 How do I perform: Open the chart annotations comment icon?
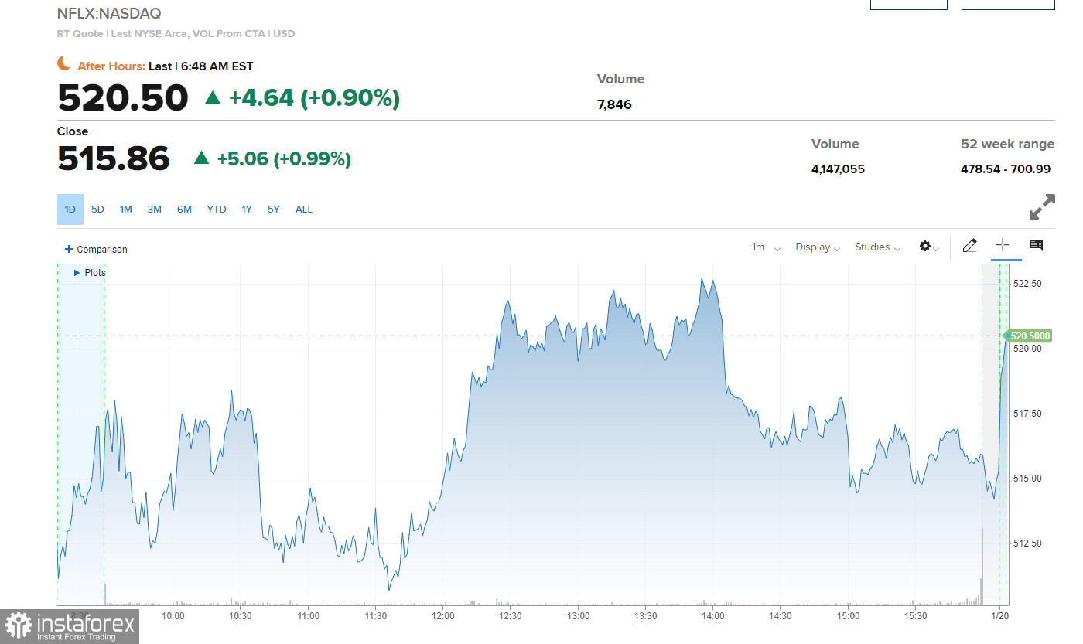(1036, 246)
